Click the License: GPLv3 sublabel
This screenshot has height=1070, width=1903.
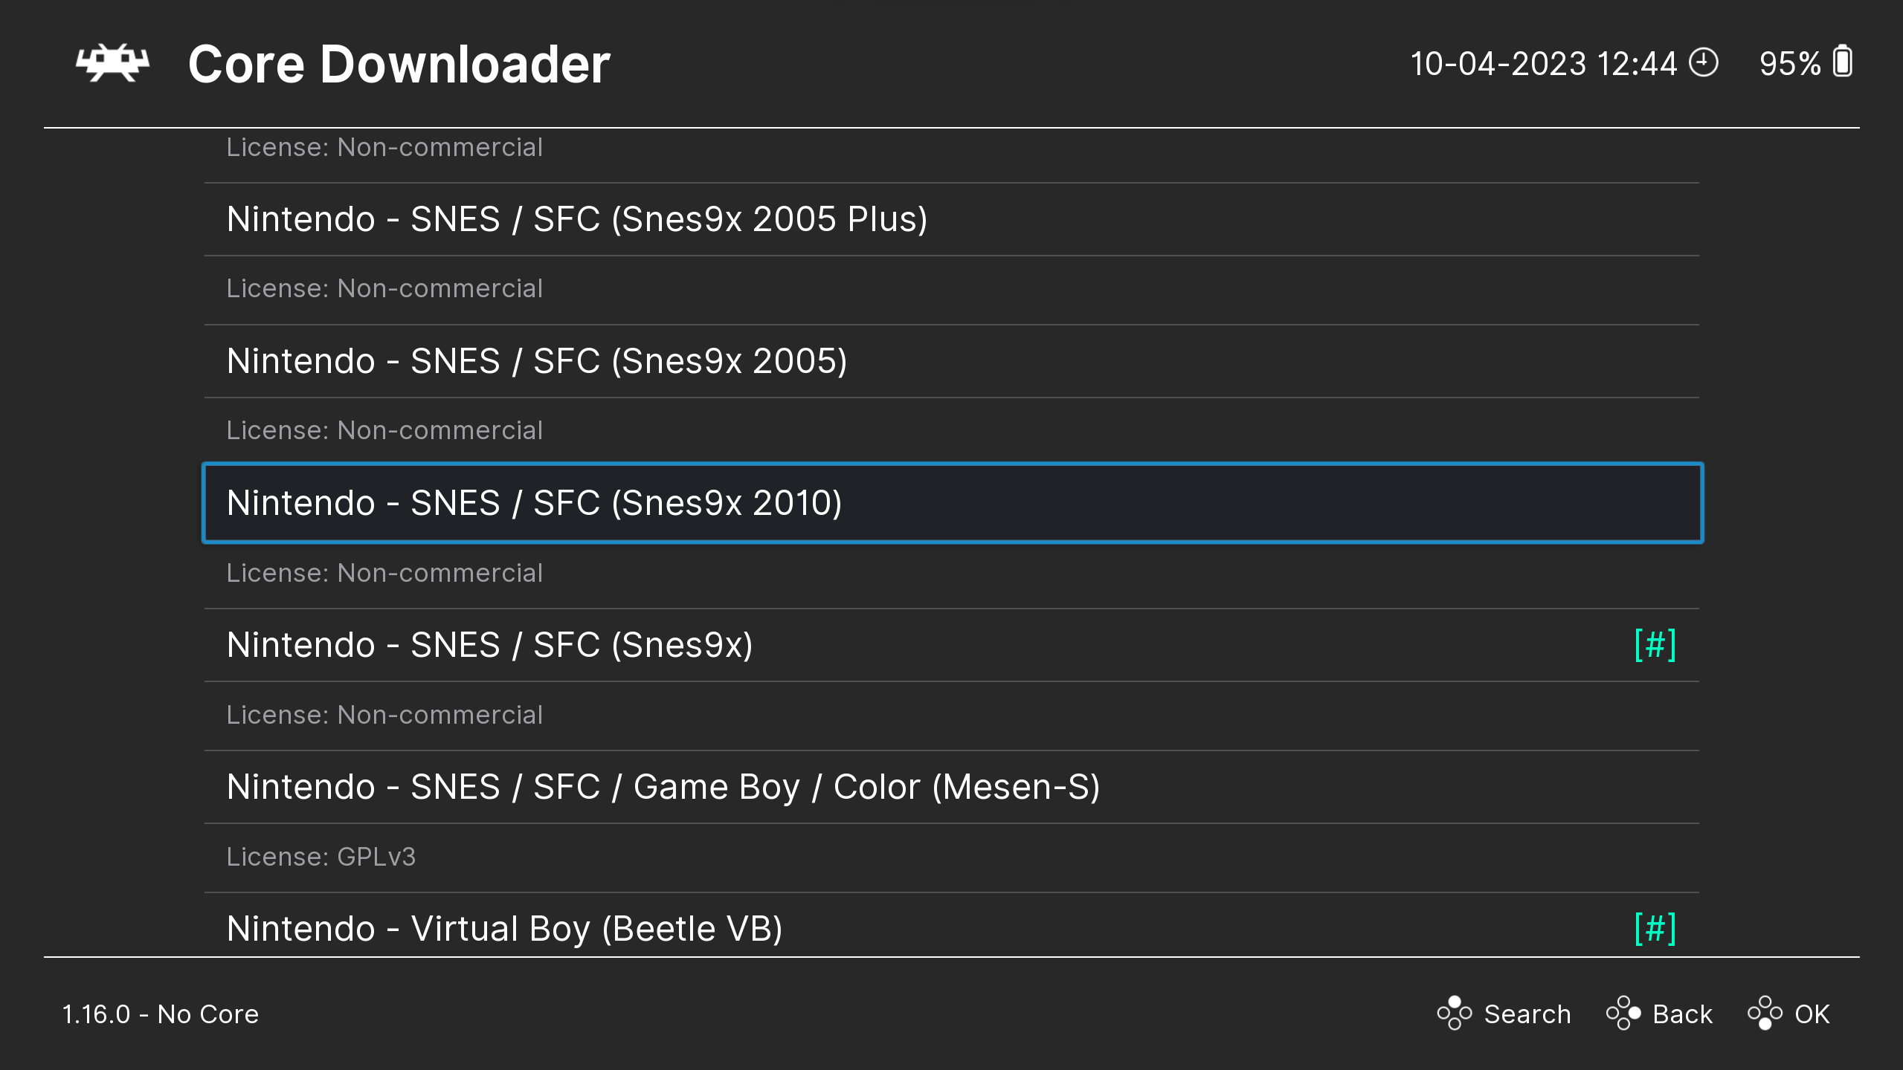(x=321, y=857)
